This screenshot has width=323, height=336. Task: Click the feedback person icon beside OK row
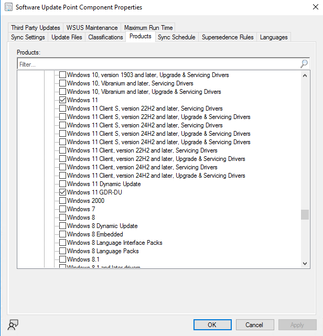[13, 325]
